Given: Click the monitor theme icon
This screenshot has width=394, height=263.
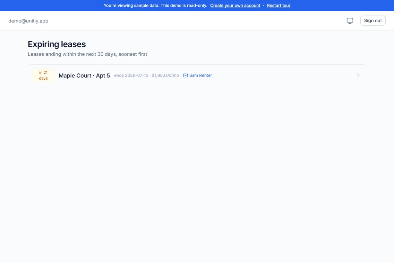Looking at the screenshot, I should 350,20.
